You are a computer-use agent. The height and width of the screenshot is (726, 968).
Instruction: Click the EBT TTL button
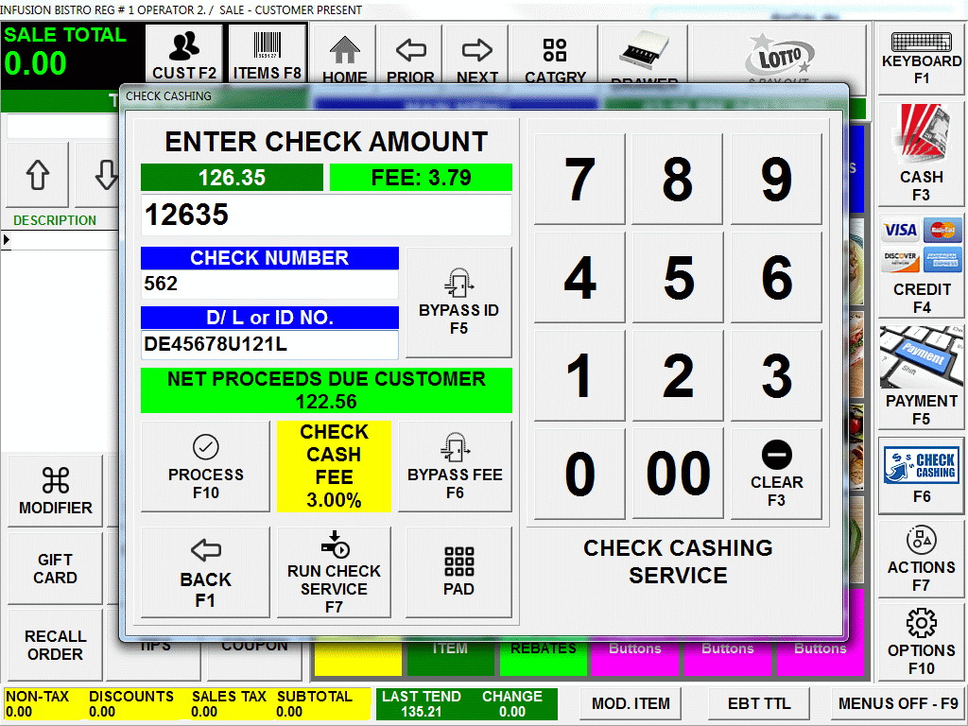[759, 703]
